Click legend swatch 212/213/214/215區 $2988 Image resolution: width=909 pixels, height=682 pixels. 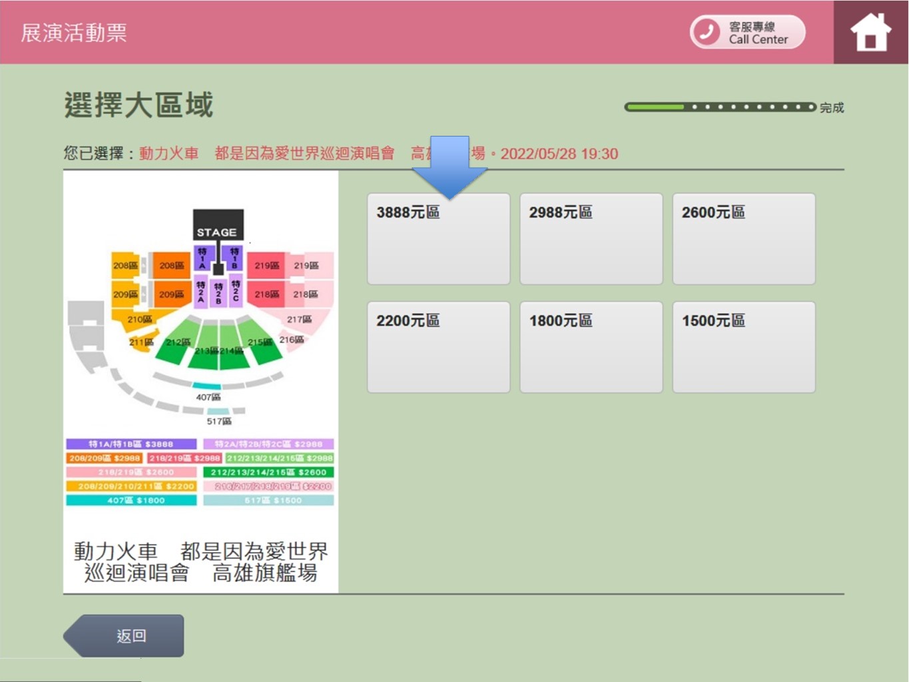pos(280,458)
